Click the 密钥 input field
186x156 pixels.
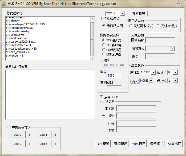point(160,56)
